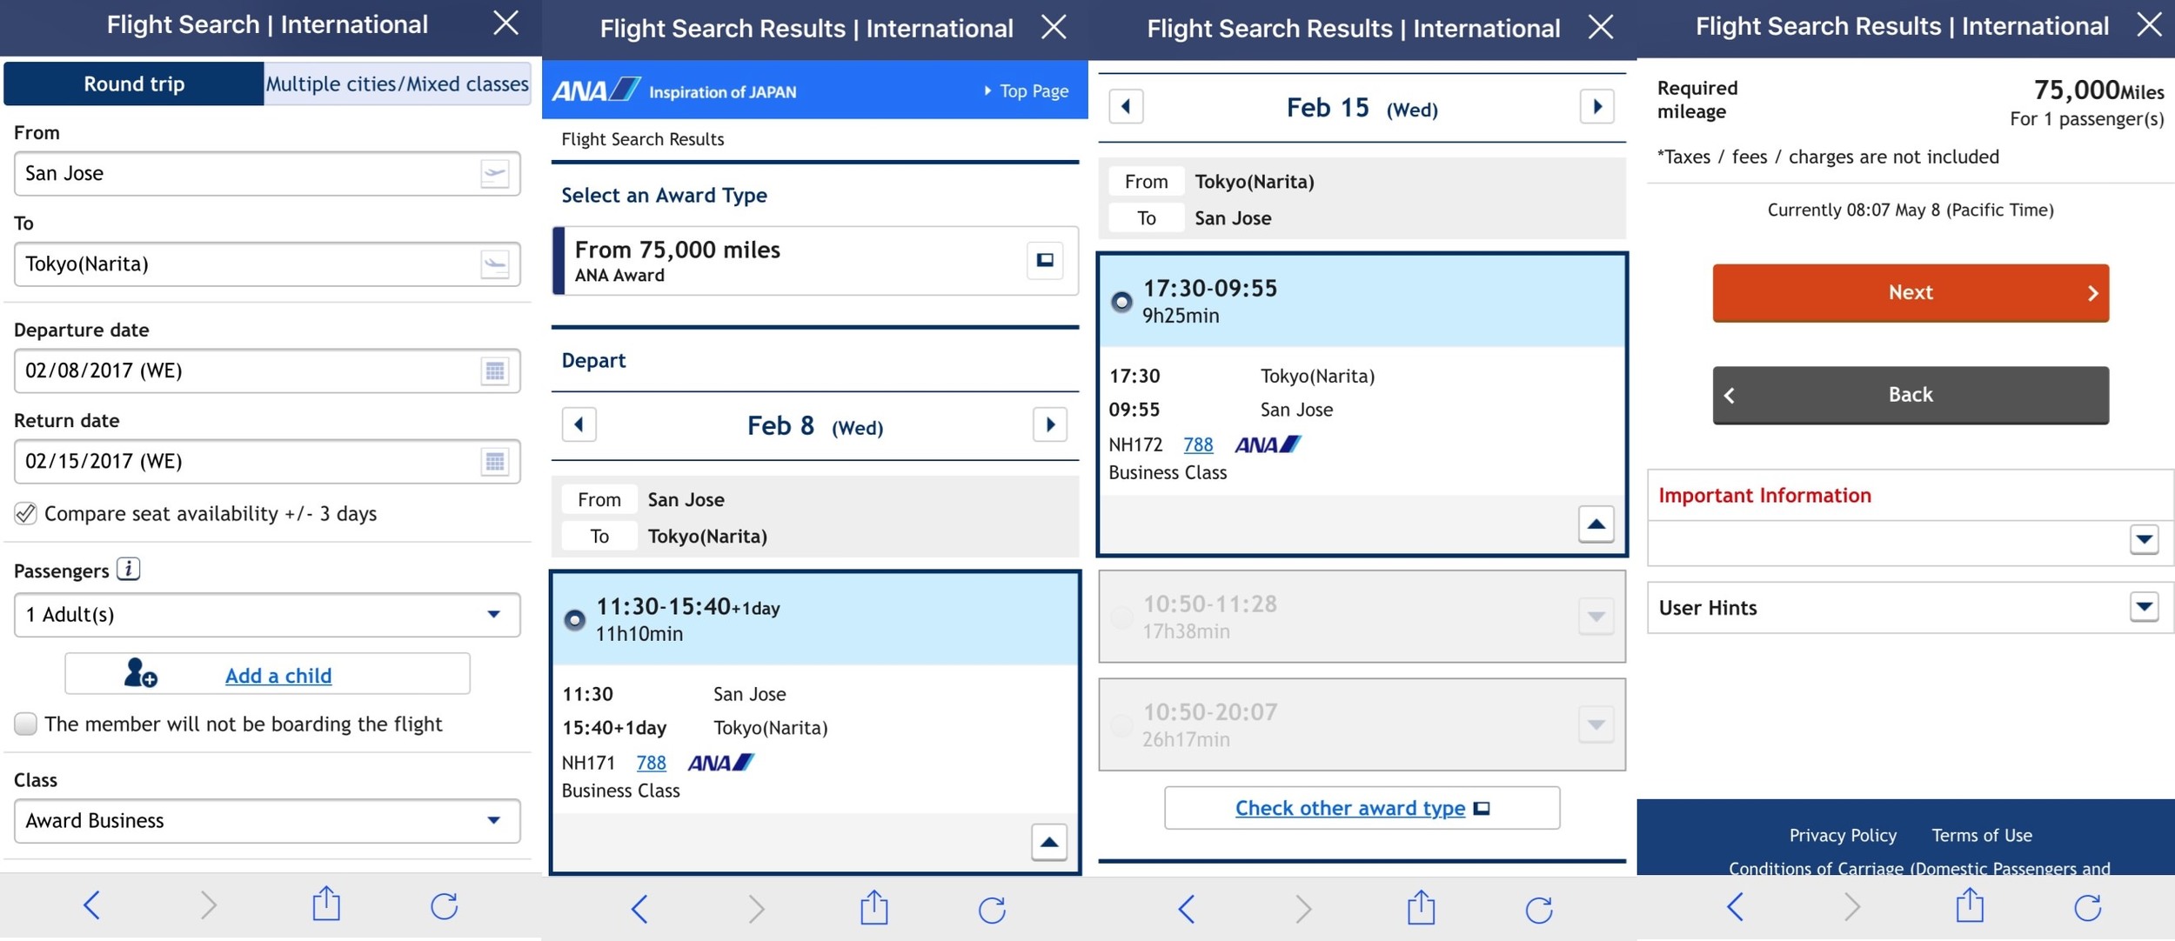Tap share icon in the fourth panel
This screenshot has width=2175, height=941.
pos(1971,905)
